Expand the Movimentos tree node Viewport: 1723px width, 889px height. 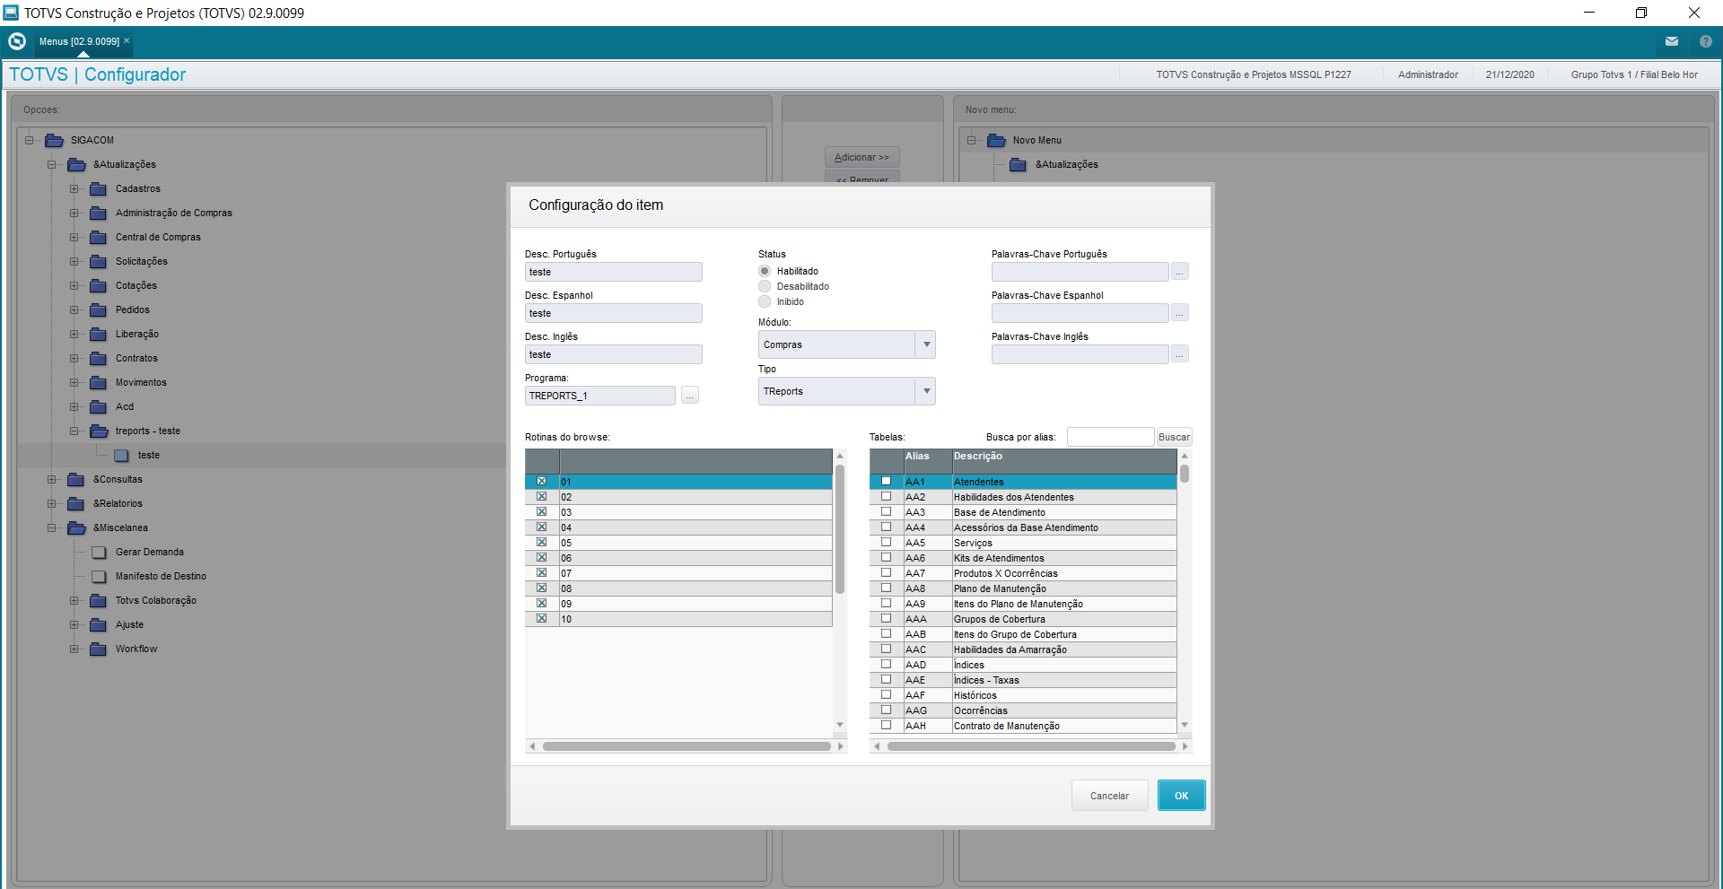point(74,382)
